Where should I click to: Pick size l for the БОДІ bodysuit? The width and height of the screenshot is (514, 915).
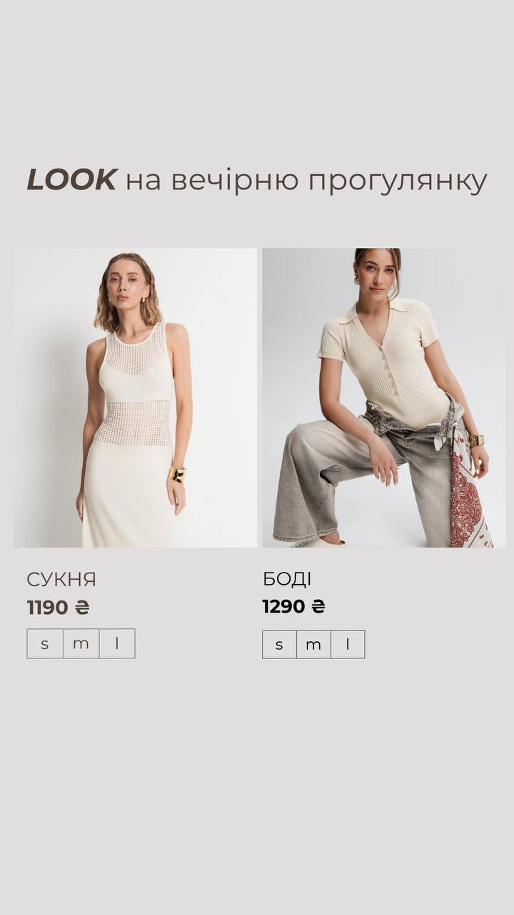click(x=348, y=644)
